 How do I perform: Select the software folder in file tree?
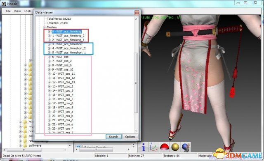35,145
